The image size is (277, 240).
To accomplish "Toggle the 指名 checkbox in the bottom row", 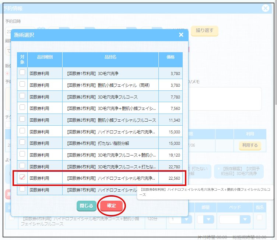I will click(260, 218).
